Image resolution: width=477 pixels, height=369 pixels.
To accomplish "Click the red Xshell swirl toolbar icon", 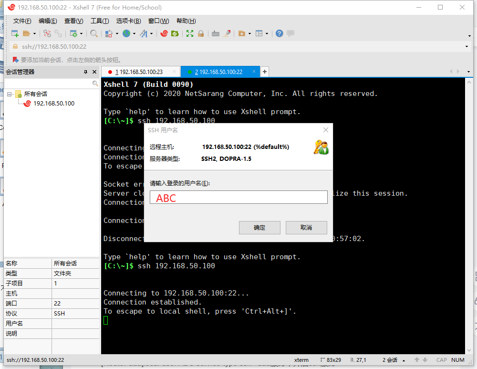I will point(164,33).
